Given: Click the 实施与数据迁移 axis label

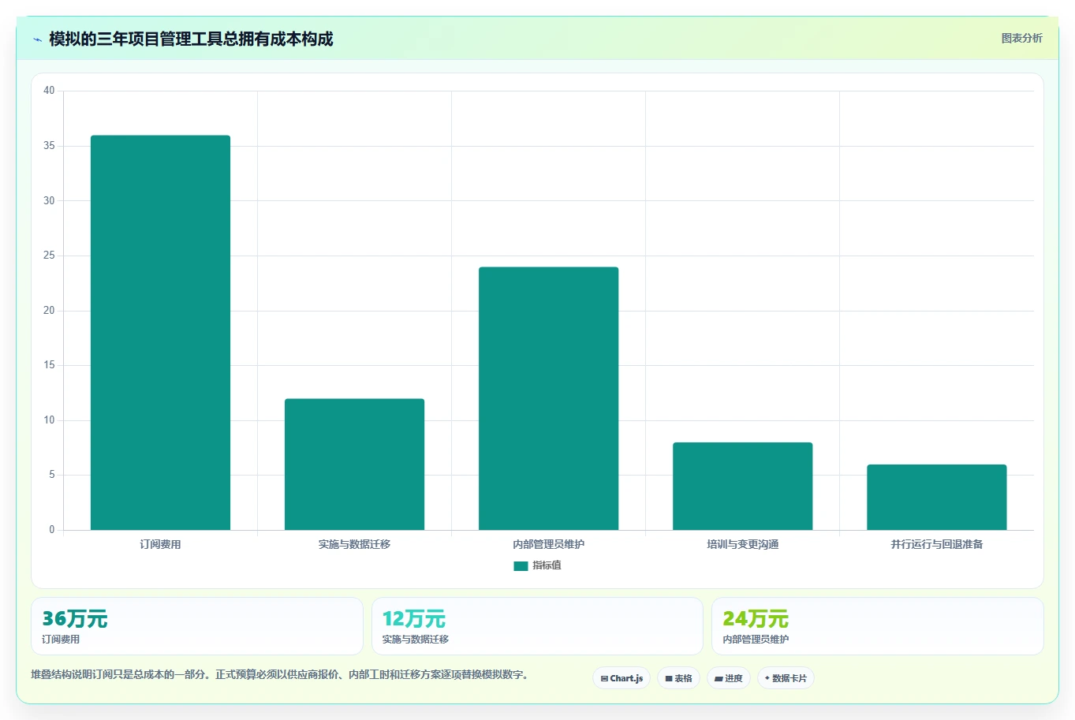Looking at the screenshot, I should [354, 544].
